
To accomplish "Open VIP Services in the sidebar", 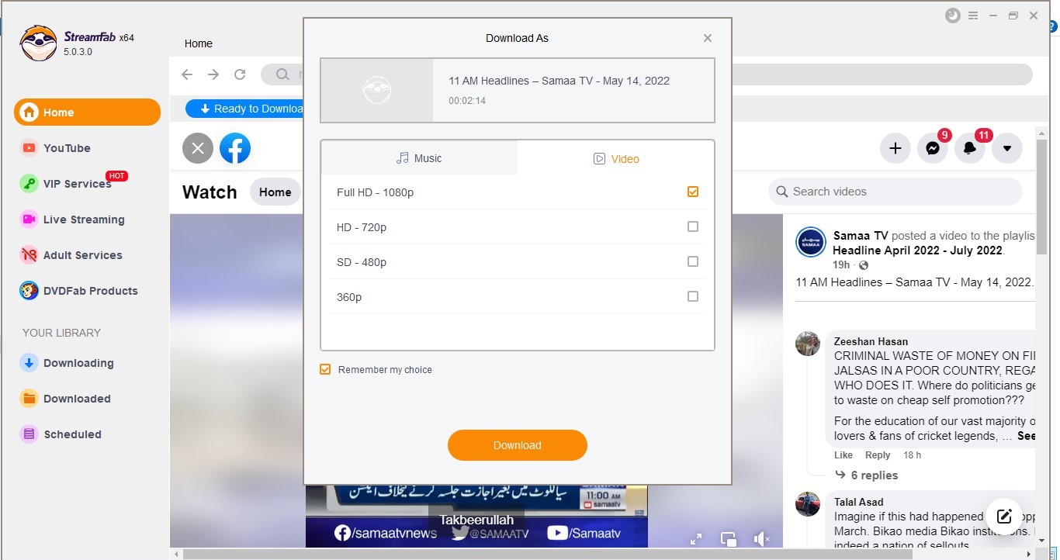I will (67, 184).
